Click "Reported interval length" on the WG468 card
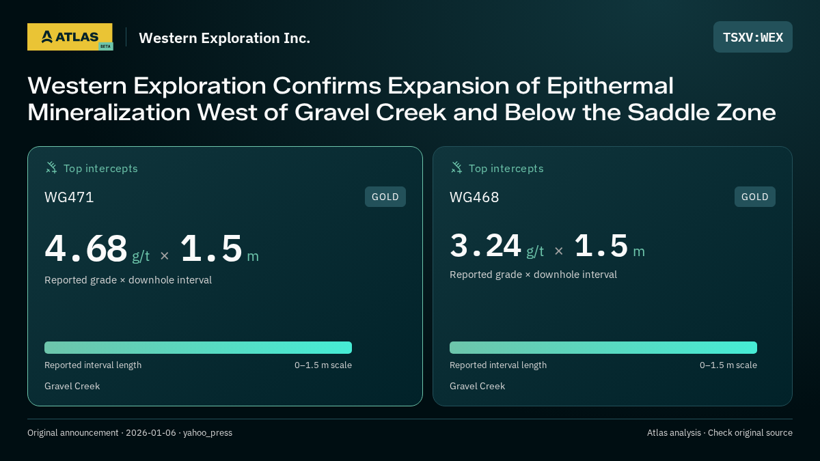Image resolution: width=820 pixels, height=461 pixels. coord(498,365)
